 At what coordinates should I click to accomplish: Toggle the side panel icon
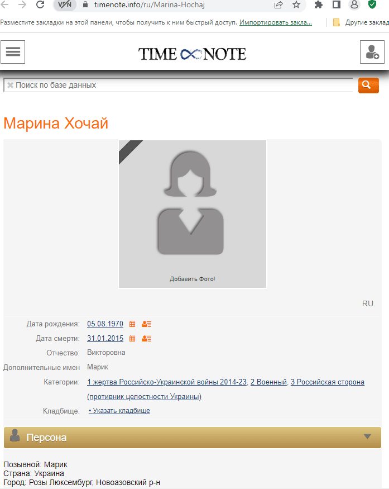(337, 4)
